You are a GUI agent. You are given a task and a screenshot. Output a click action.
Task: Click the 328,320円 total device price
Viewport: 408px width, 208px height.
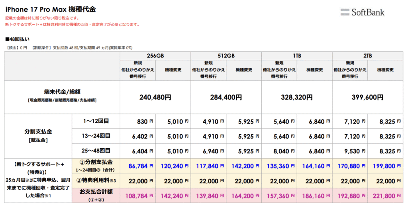click(x=297, y=97)
